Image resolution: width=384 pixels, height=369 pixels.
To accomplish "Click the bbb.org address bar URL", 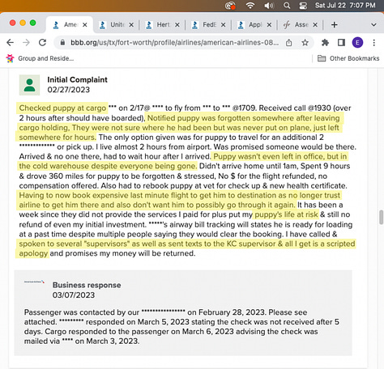I will pos(174,42).
